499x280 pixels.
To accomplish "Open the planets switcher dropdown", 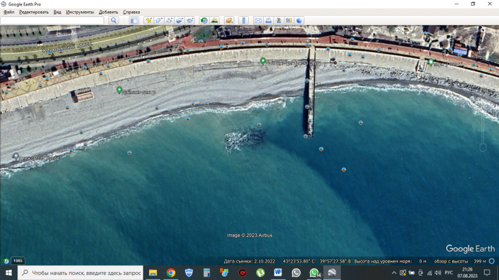I will 229,21.
